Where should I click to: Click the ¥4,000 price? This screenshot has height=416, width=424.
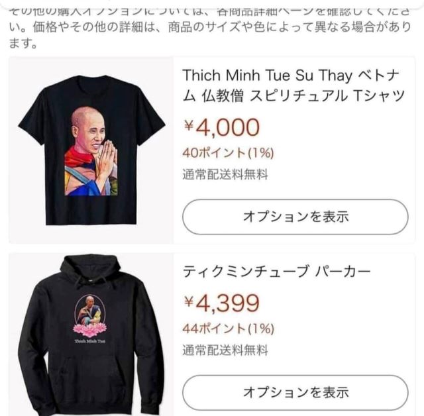[x=222, y=127]
